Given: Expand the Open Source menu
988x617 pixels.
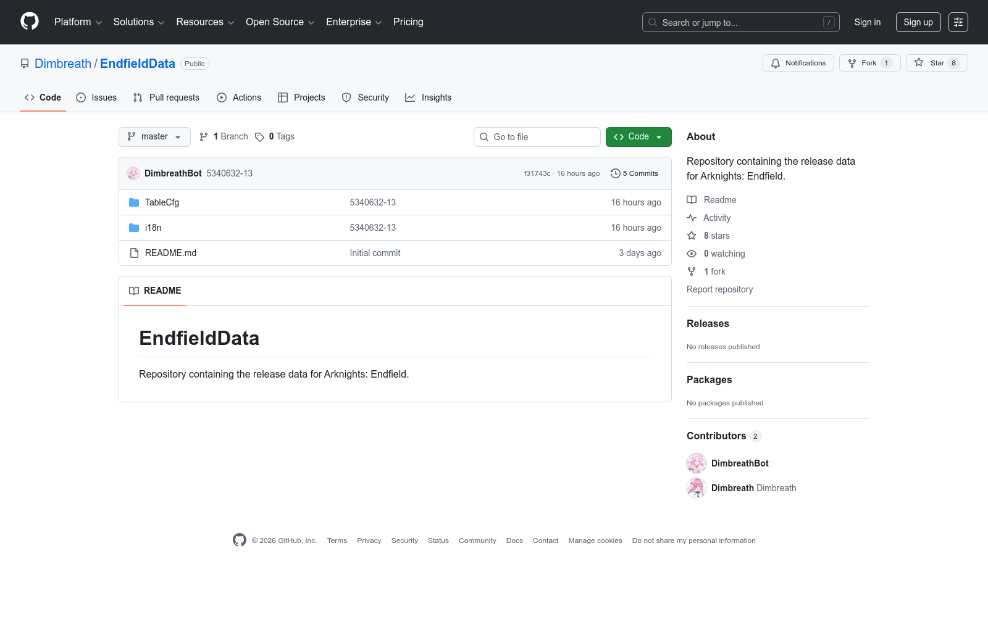Looking at the screenshot, I should 280,22.
